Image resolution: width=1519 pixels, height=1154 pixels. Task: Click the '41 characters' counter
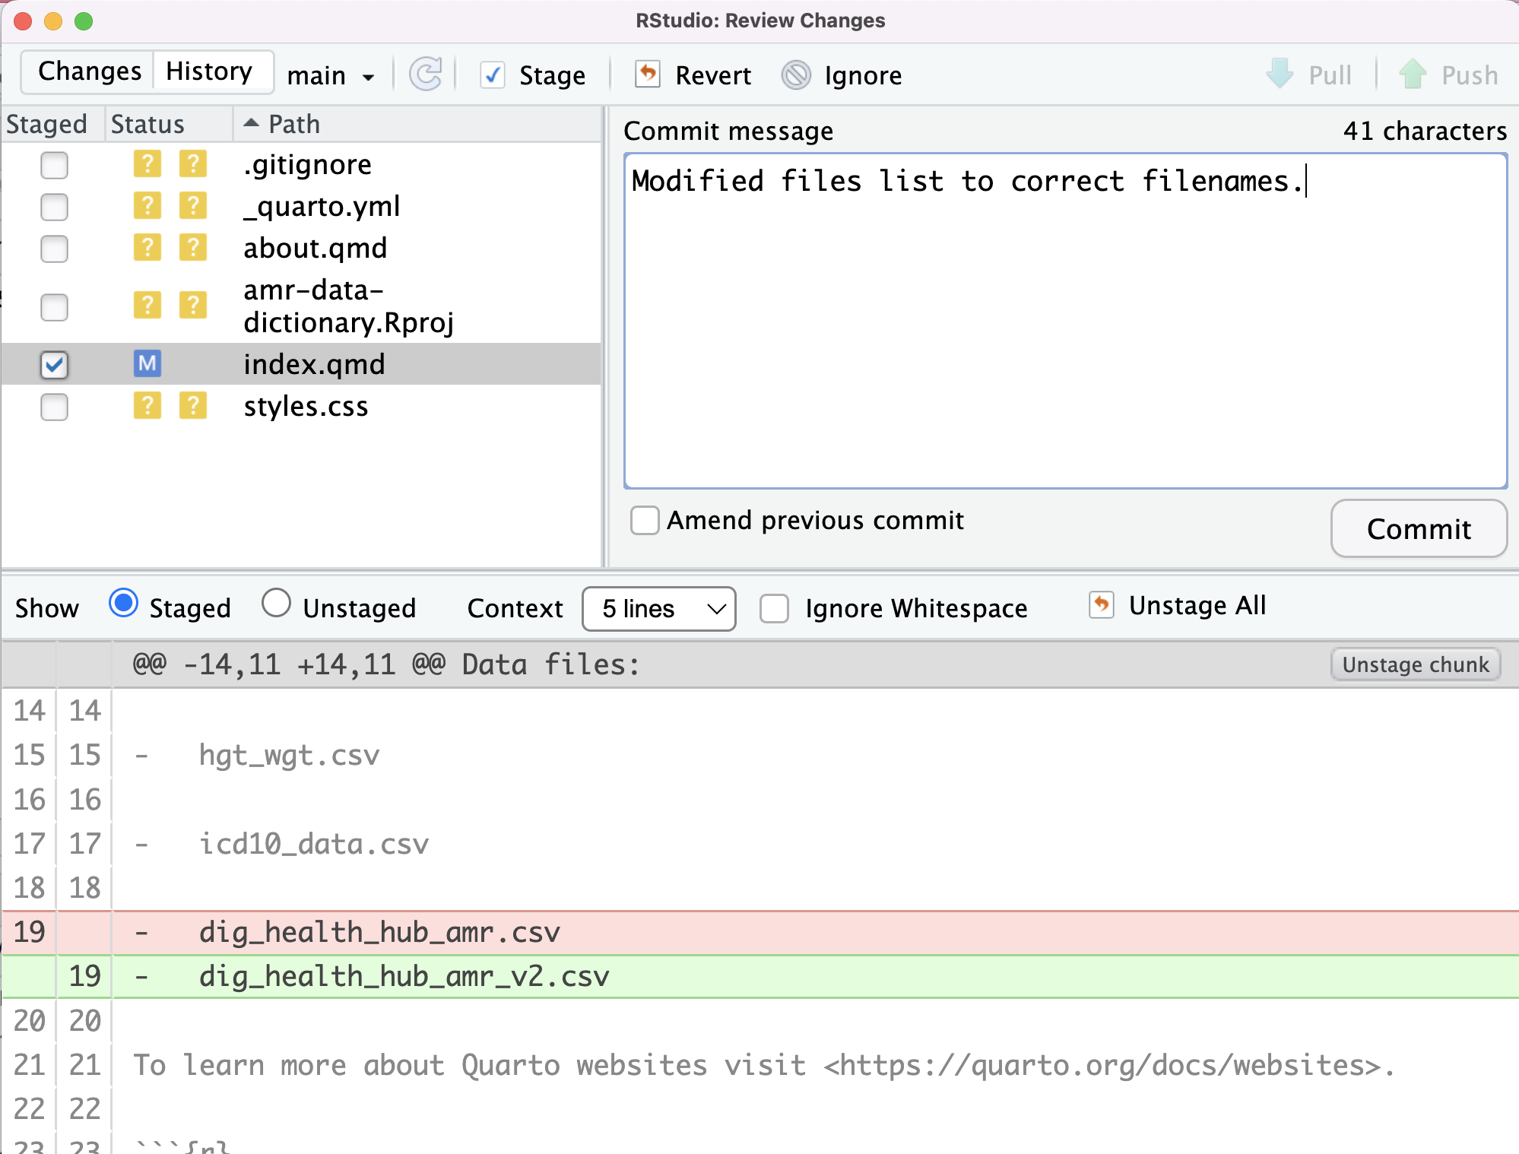click(x=1425, y=131)
